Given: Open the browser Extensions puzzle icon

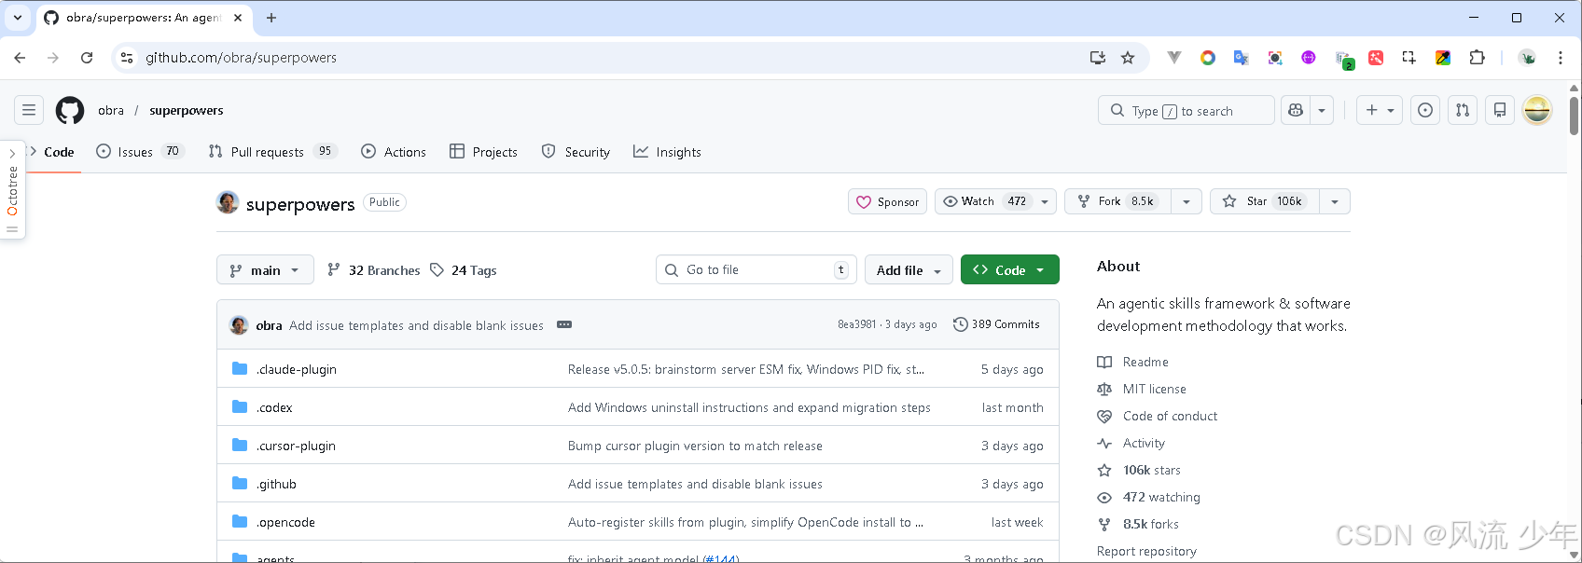Looking at the screenshot, I should coord(1477,58).
